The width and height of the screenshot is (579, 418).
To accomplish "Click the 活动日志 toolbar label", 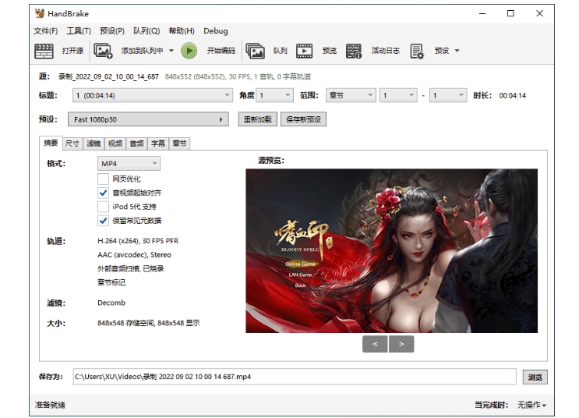I will click(386, 51).
